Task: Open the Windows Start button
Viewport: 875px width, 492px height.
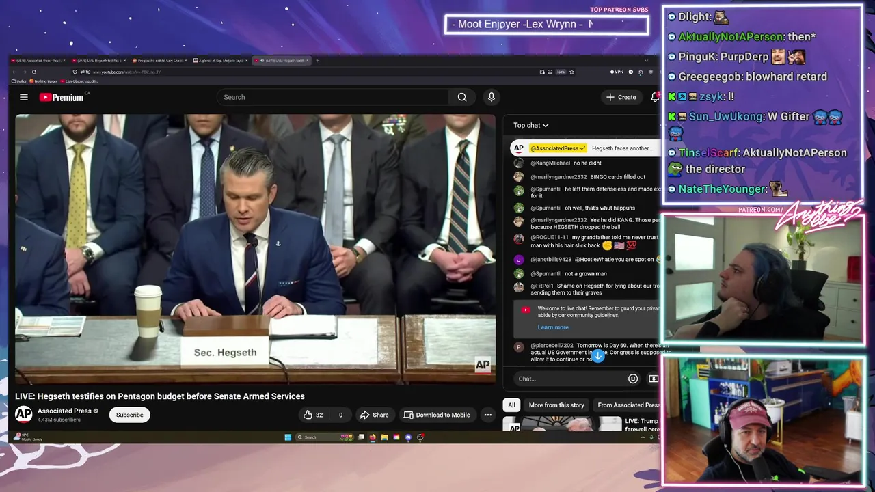Action: (x=288, y=437)
